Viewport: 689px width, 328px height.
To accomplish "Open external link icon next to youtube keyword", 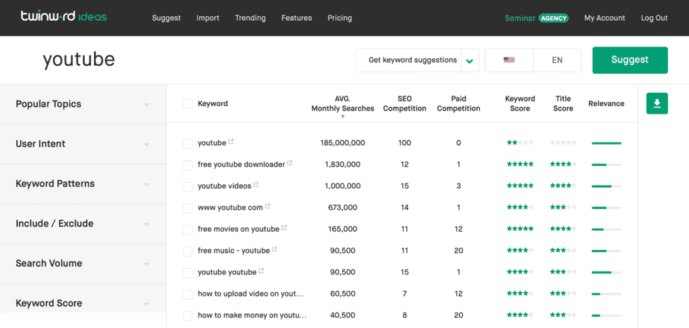I will coord(231,142).
